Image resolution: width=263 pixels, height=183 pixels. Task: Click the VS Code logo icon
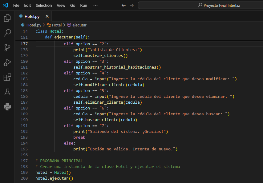[5, 5]
